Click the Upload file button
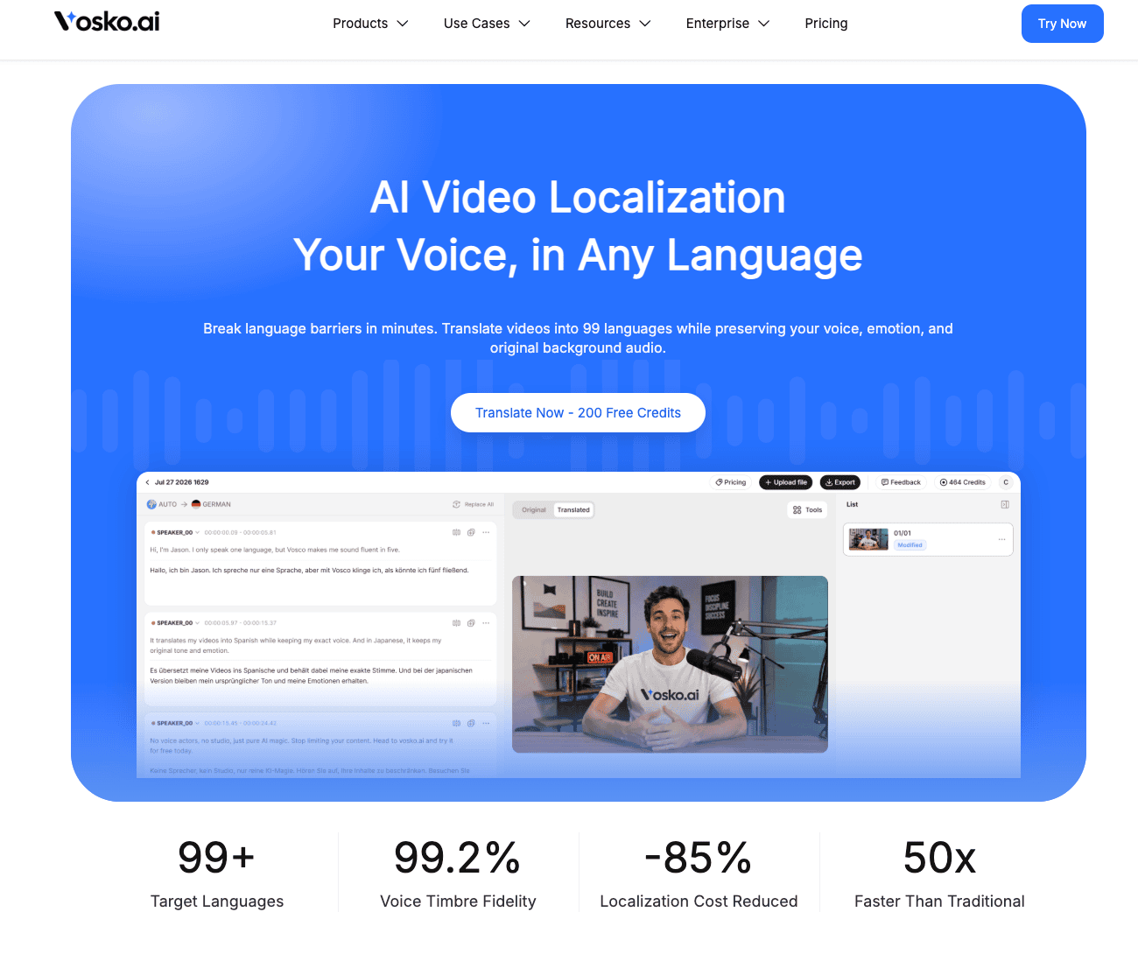The height and width of the screenshot is (961, 1138). click(786, 482)
